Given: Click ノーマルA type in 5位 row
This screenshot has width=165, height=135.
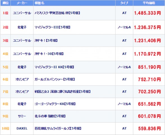Looking at the screenshot, I should [124, 67].
